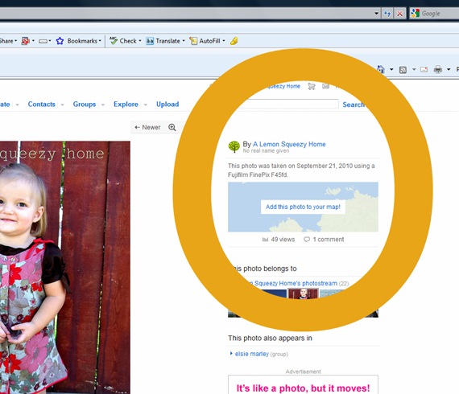The width and height of the screenshot is (459, 394).
Task: Click the red X stop button
Action: [x=399, y=14]
